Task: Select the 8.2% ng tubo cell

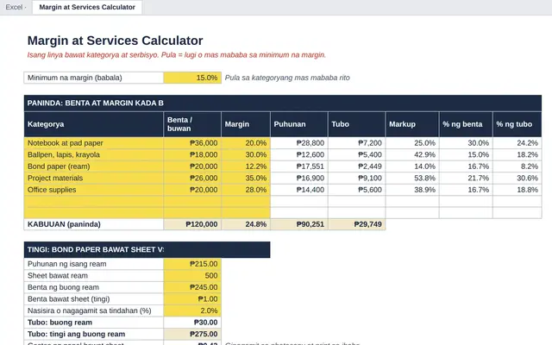Action: pos(517,166)
